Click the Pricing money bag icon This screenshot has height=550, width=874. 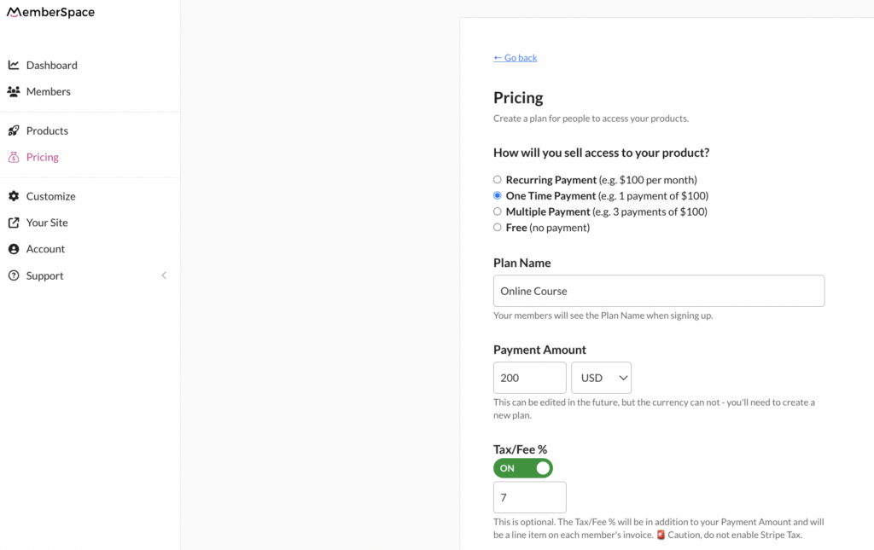click(x=14, y=157)
